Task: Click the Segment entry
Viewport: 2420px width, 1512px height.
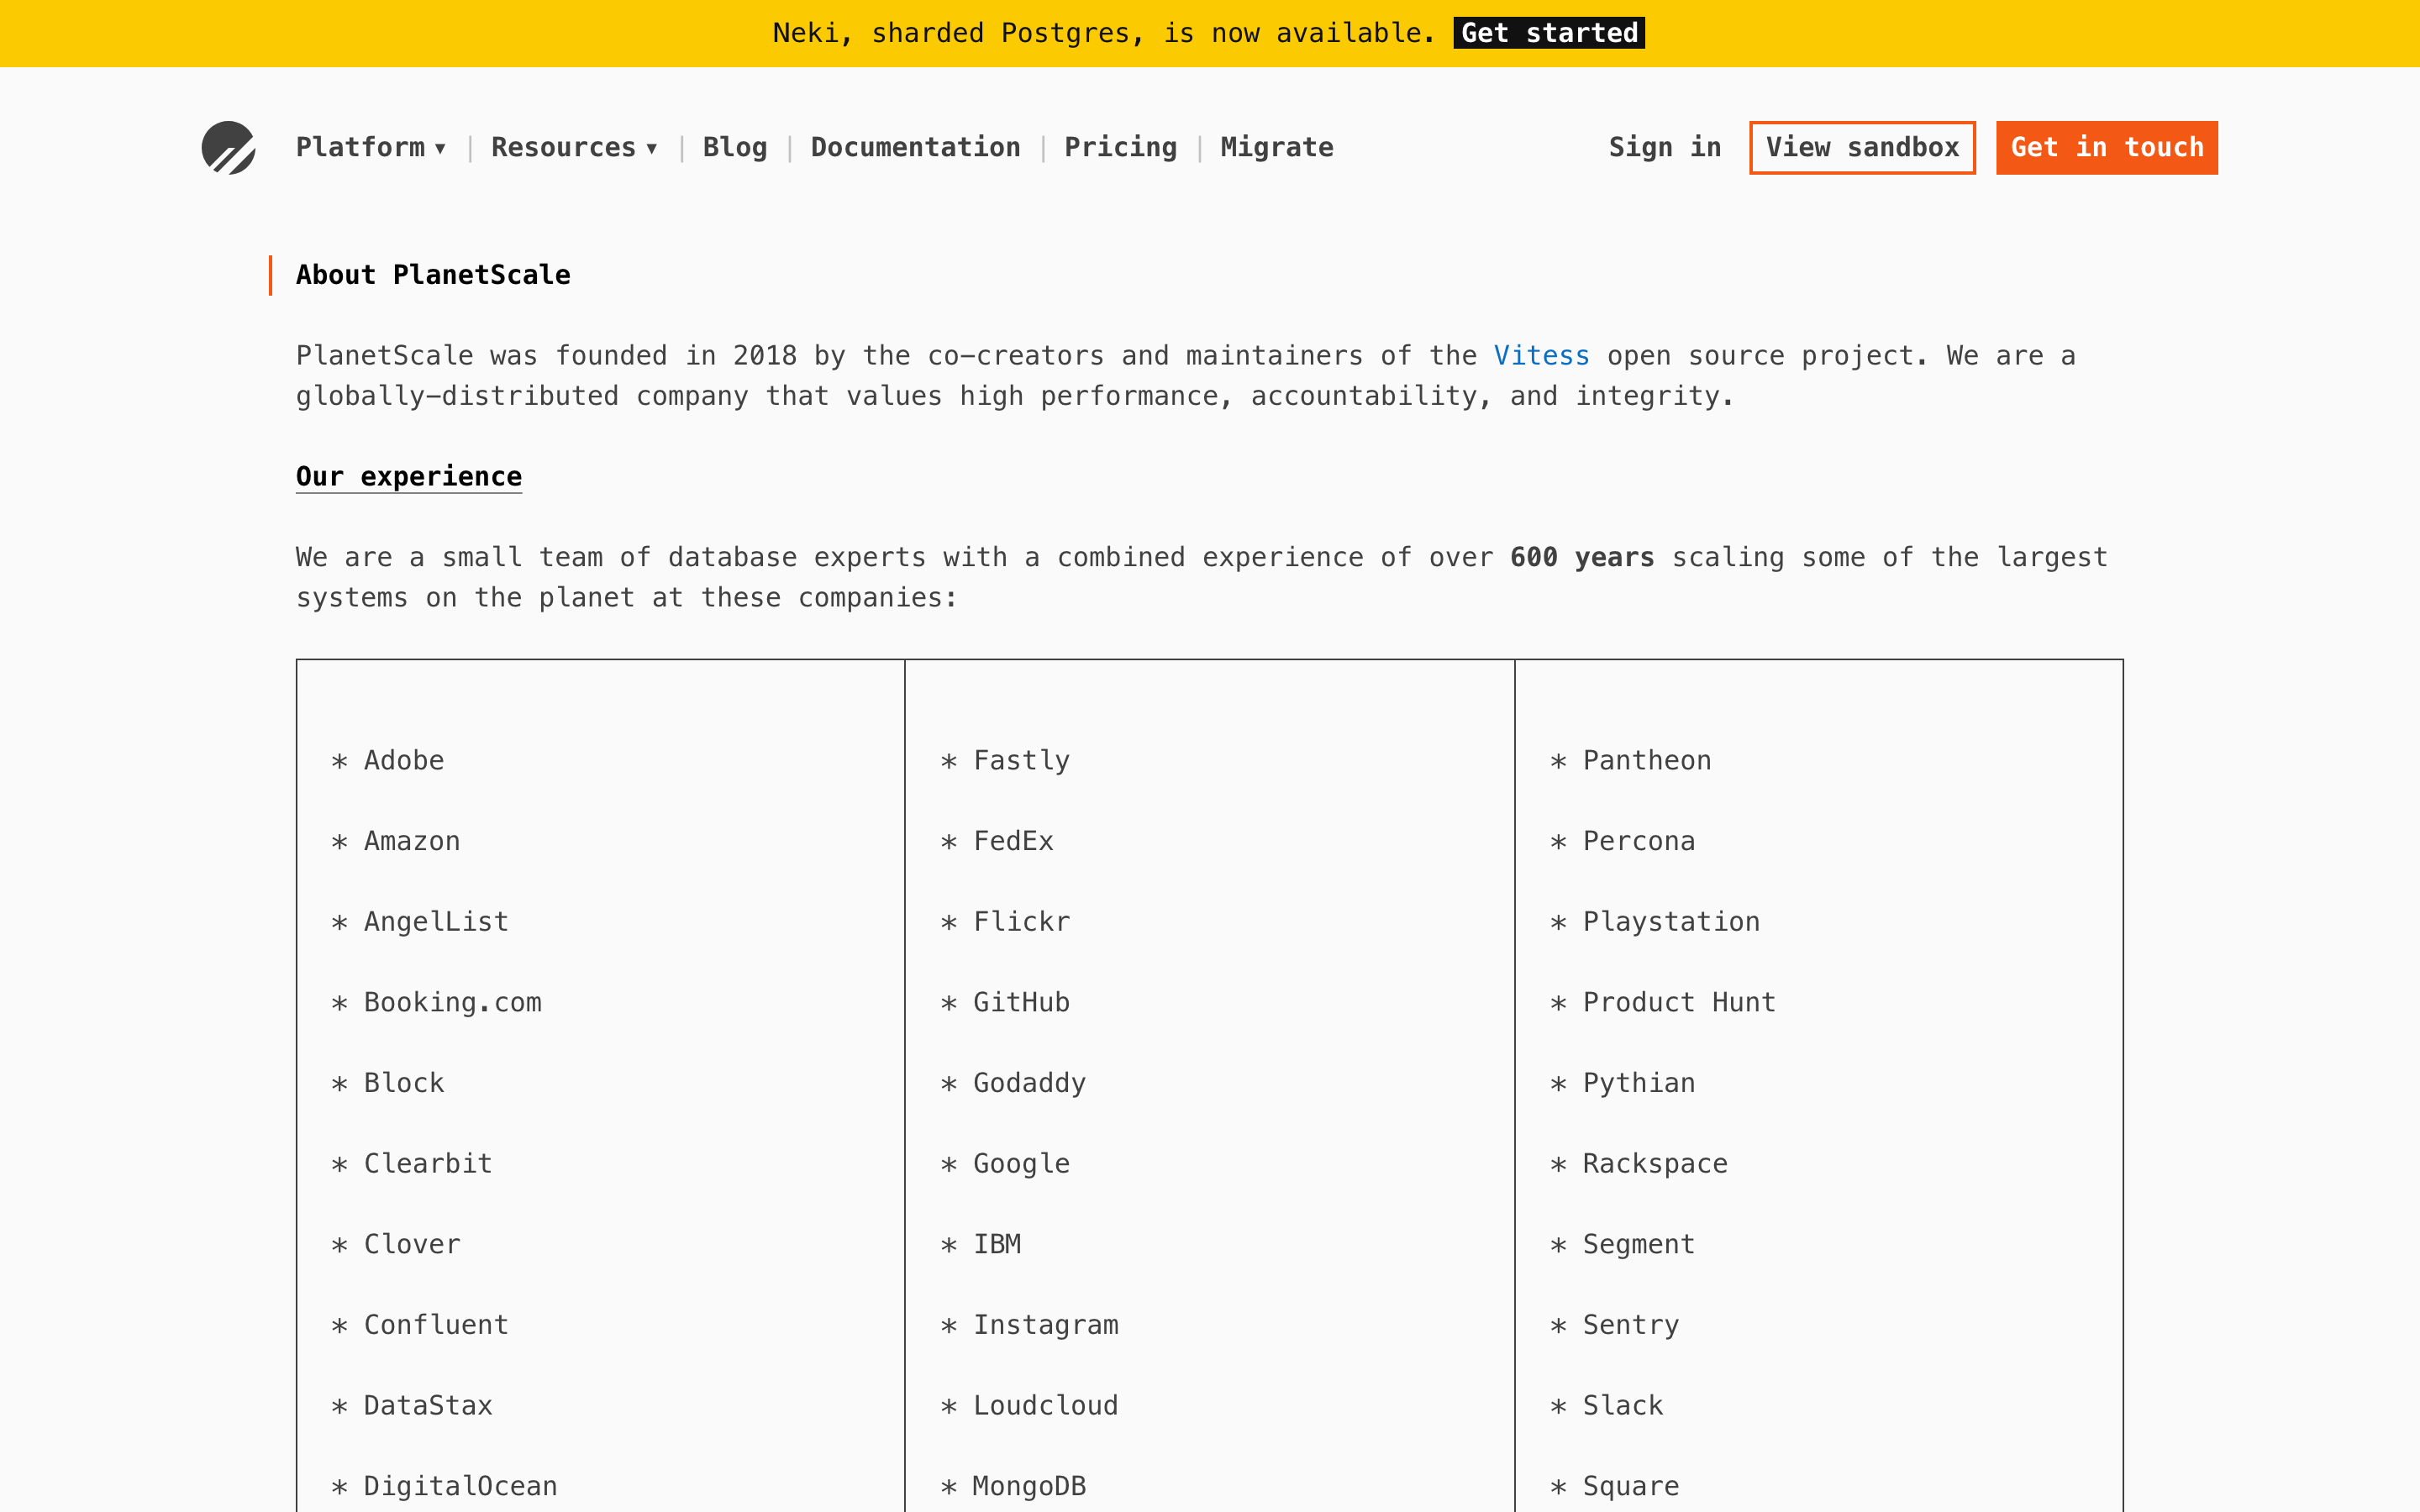Action: pyautogui.click(x=1639, y=1245)
